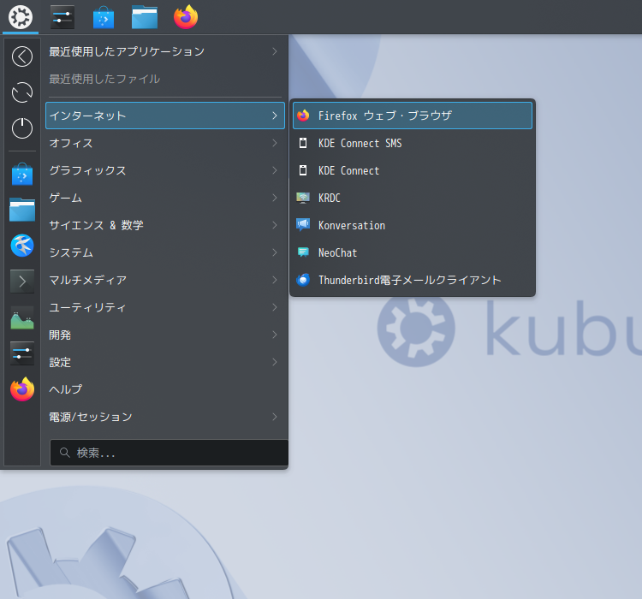Open the settings sliders icon in favorites sidebar
The image size is (642, 599).
pyautogui.click(x=22, y=353)
